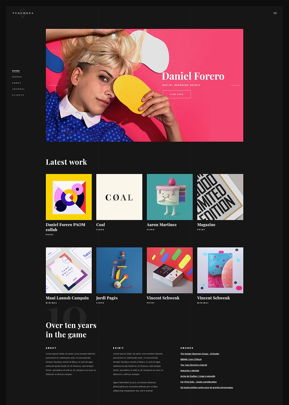Open Mani Launsh Campain thumbnail
This screenshot has width=289, height=405.
pyautogui.click(x=69, y=270)
